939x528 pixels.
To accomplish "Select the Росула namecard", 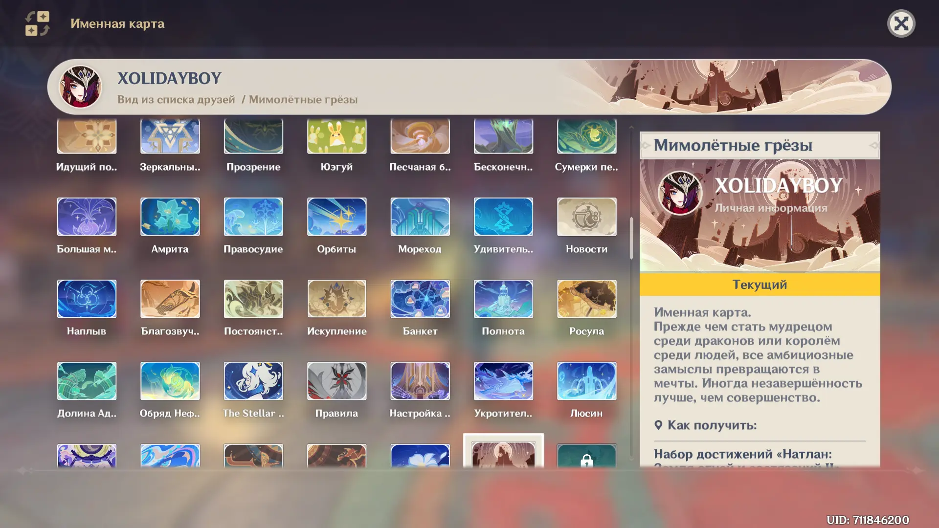I will click(586, 299).
